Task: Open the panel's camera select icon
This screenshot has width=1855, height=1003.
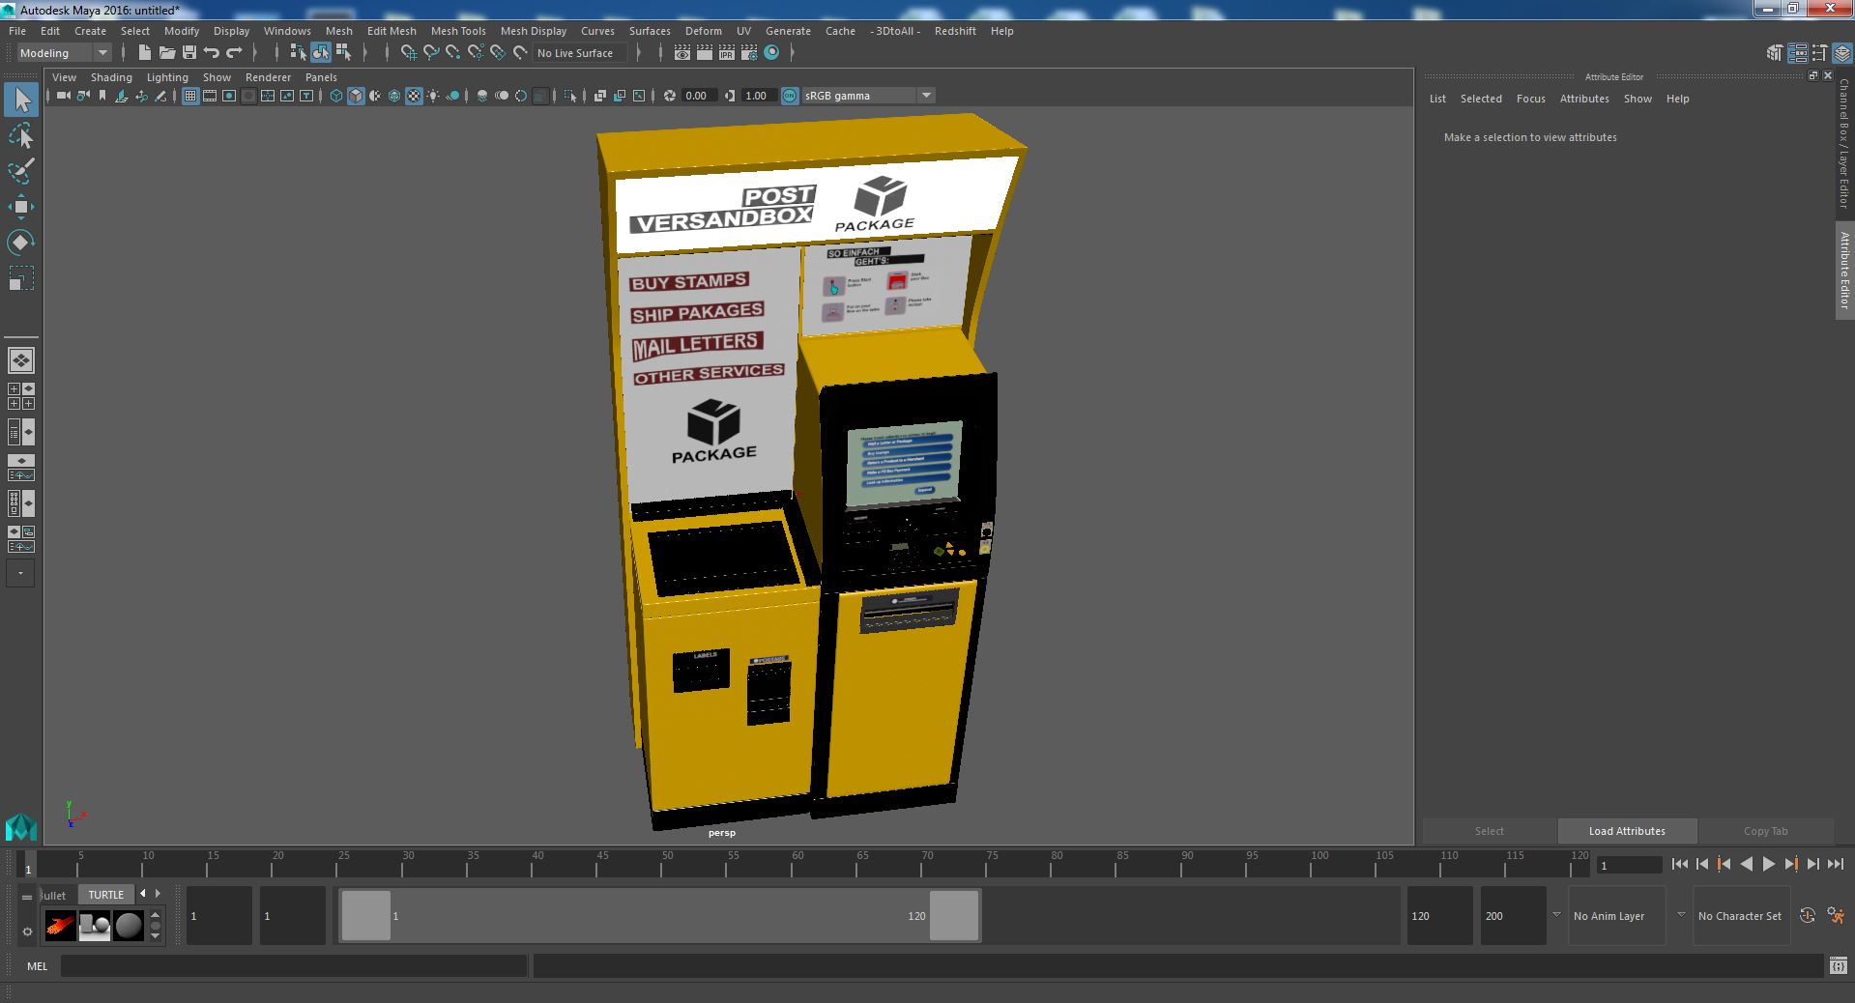Action: (x=63, y=96)
